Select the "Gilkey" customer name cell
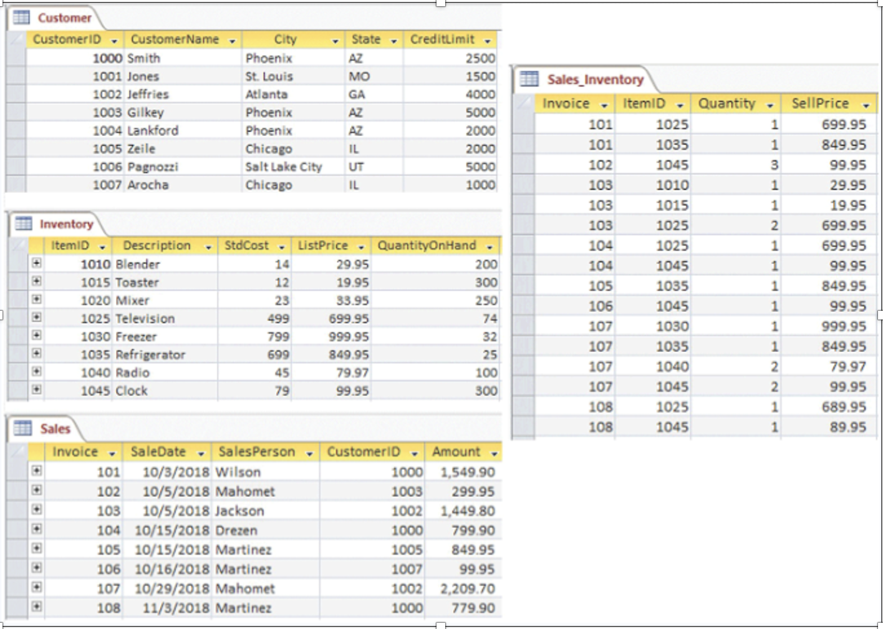 pos(183,112)
